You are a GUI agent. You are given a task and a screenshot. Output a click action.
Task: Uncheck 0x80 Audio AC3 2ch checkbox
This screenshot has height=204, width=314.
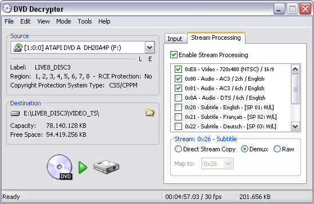(x=178, y=78)
